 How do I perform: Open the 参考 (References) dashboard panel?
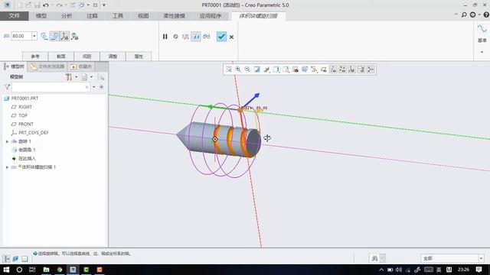click(35, 57)
